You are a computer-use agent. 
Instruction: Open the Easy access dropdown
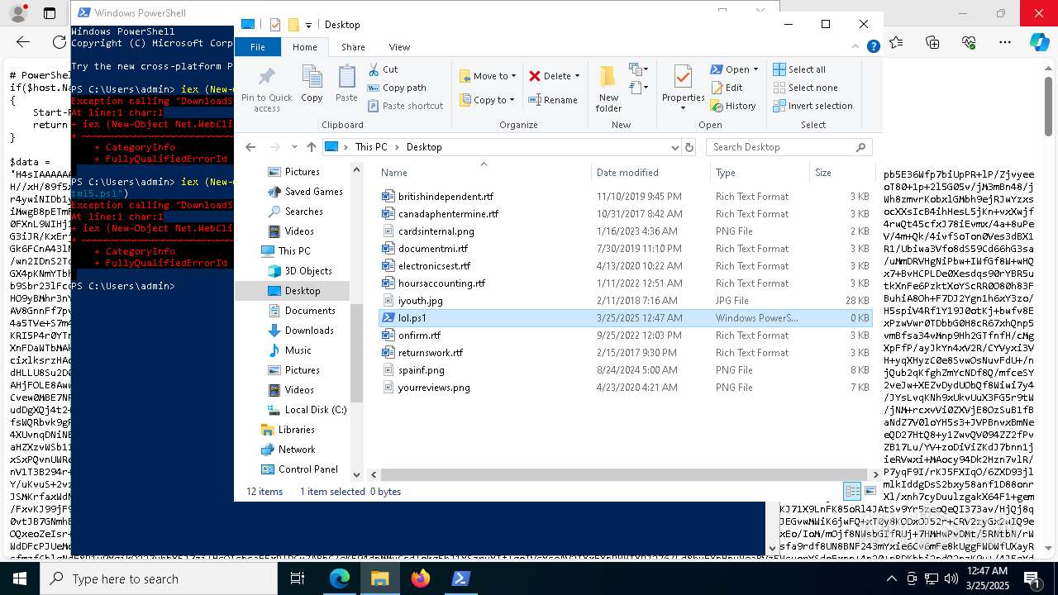[x=638, y=87]
